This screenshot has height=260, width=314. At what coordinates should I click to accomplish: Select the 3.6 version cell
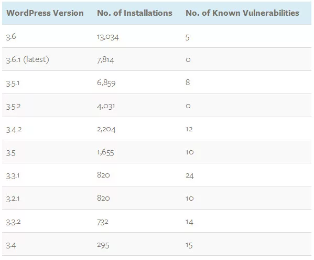11,37
